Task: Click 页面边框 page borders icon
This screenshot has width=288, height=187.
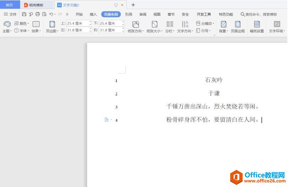Action: point(238,27)
